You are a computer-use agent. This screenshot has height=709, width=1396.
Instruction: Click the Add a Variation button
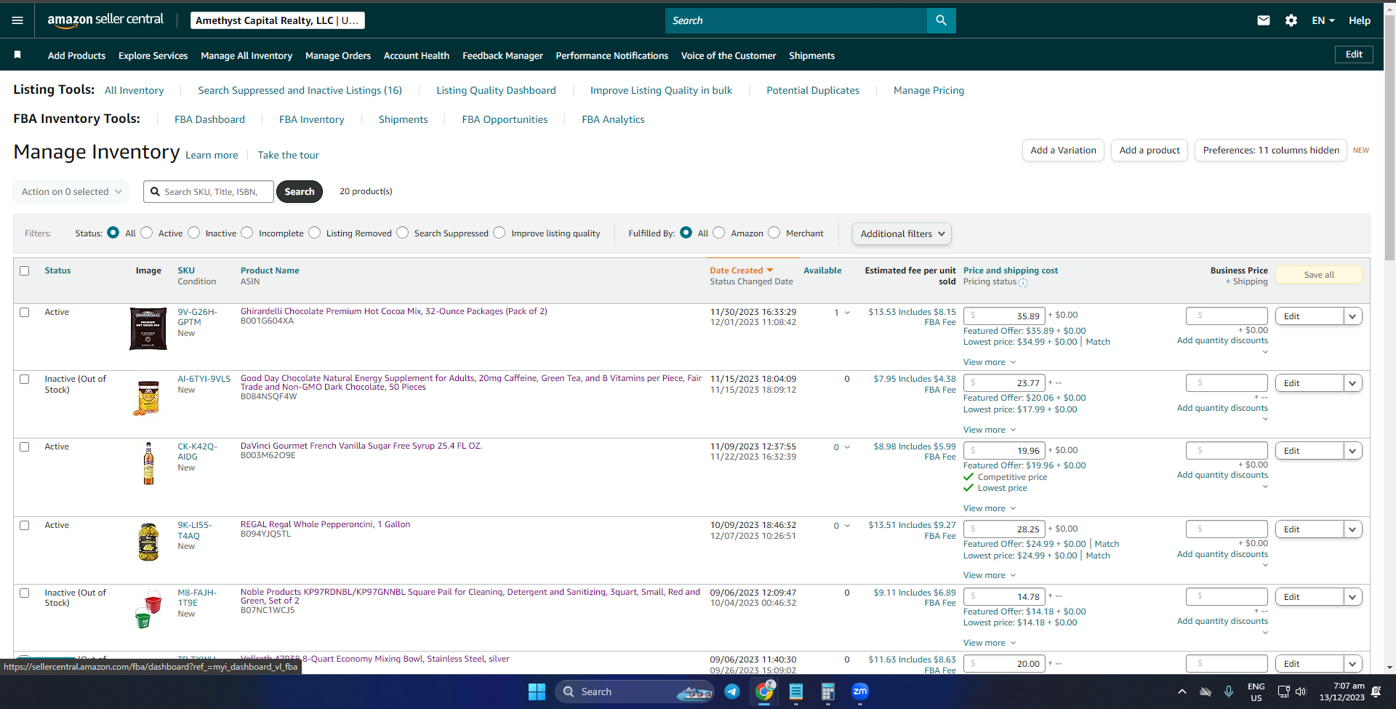click(x=1063, y=151)
